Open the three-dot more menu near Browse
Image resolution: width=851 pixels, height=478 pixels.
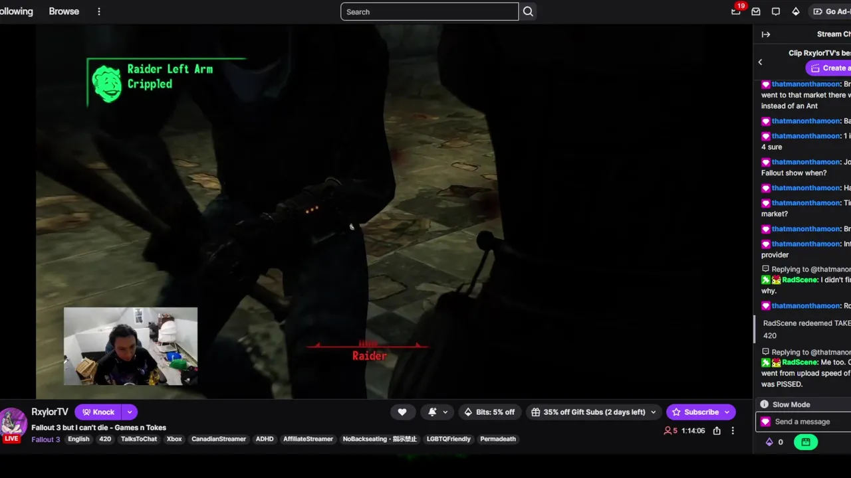[x=99, y=11]
